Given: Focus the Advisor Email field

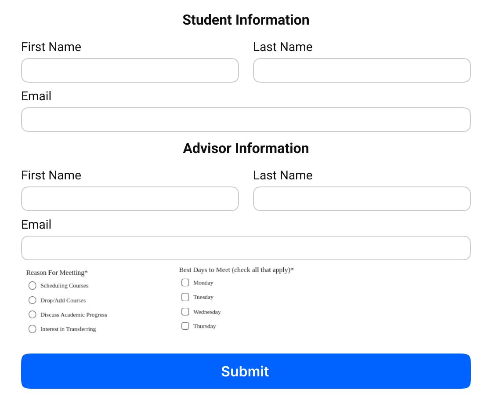Looking at the screenshot, I should pyautogui.click(x=246, y=248).
